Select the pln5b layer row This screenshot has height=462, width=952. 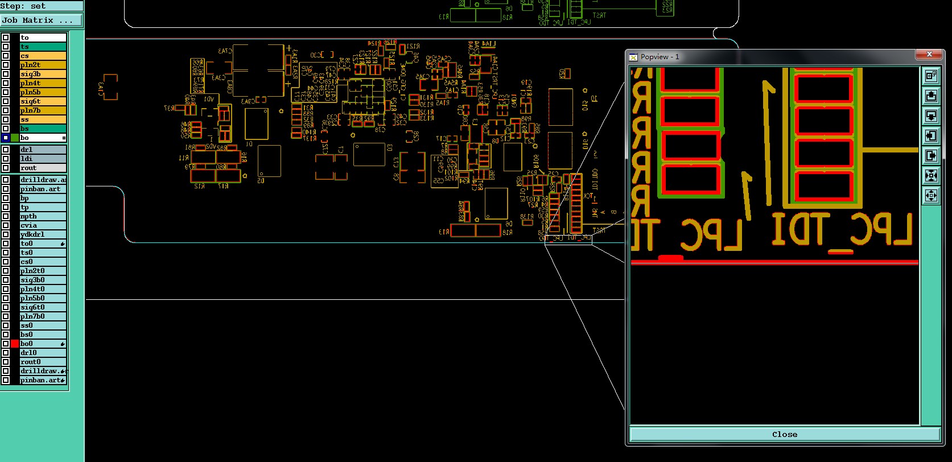point(43,92)
